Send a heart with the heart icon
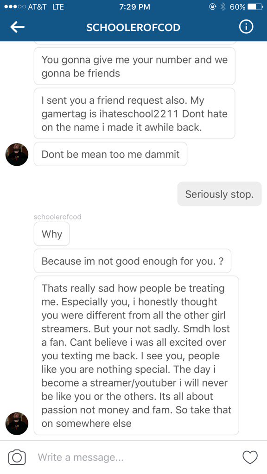Image resolution: width=267 pixels, height=474 pixels. pyautogui.click(x=250, y=457)
